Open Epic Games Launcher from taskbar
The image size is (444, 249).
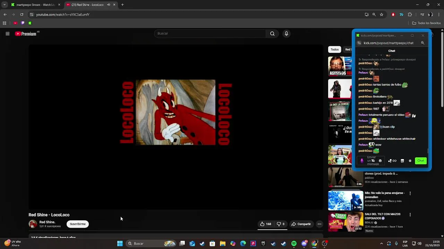(x=263, y=243)
